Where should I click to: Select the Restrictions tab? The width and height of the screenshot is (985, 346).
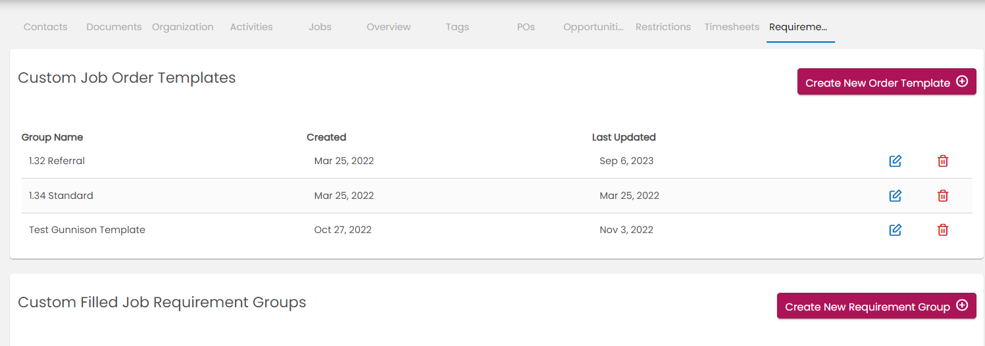663,27
